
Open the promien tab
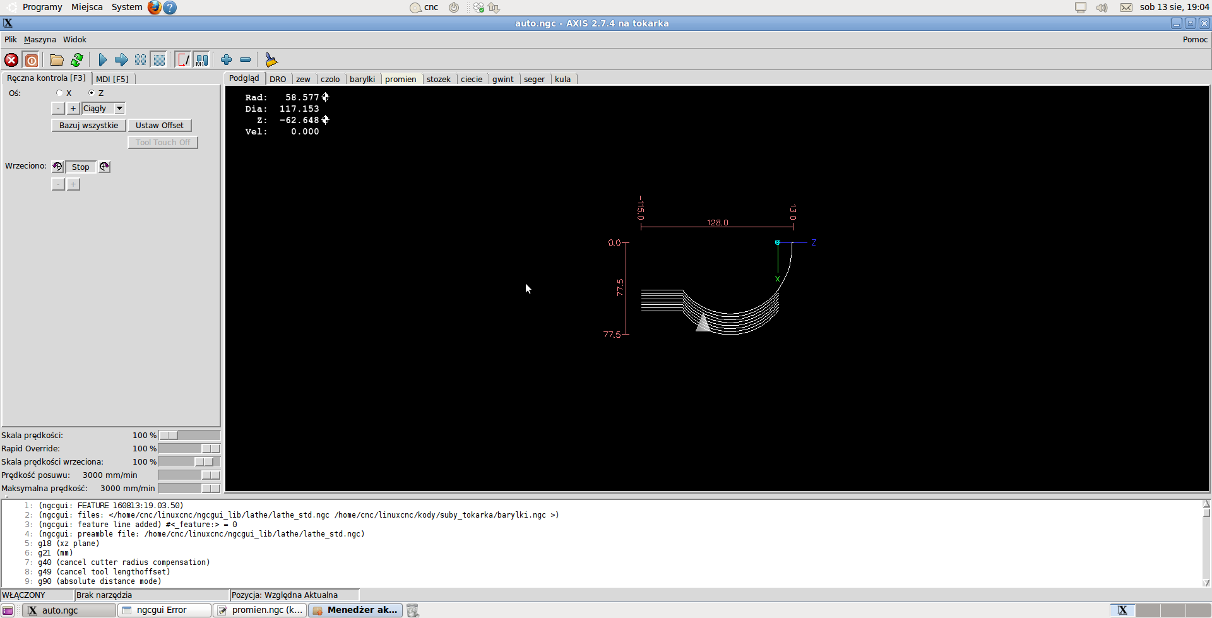(401, 79)
